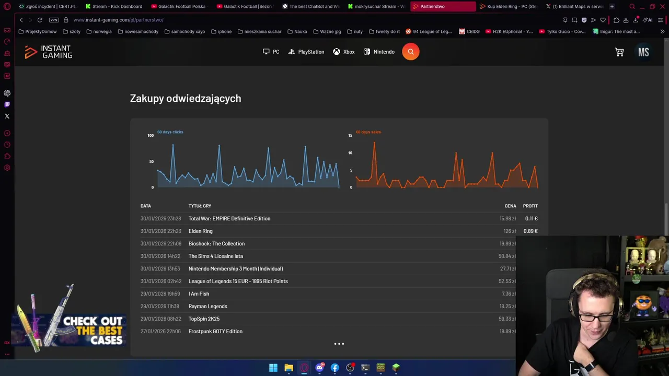Open the extensions cube icon in toolbar
This screenshot has width=669, height=376.
(x=616, y=20)
